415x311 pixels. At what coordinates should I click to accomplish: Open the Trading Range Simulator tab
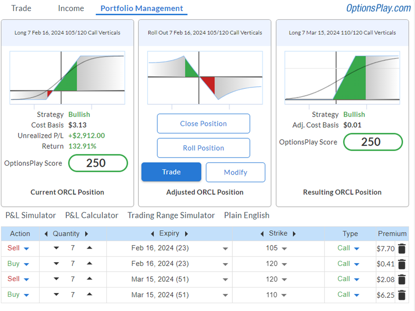pyautogui.click(x=171, y=215)
